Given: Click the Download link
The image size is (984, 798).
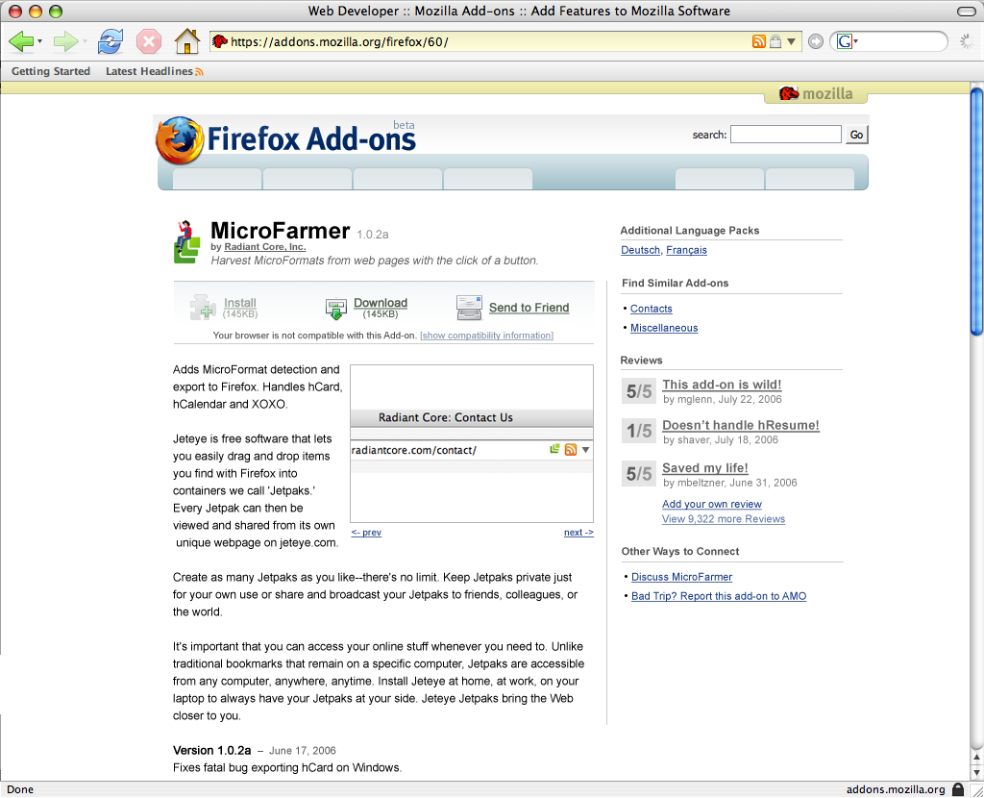Looking at the screenshot, I should pyautogui.click(x=381, y=303).
